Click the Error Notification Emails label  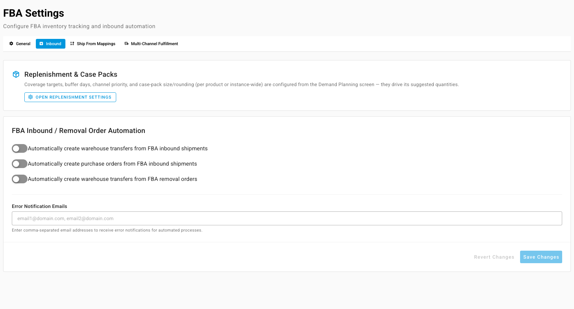pos(40,206)
